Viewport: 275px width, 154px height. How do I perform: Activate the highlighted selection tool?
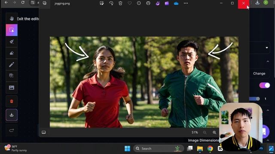coord(12,30)
